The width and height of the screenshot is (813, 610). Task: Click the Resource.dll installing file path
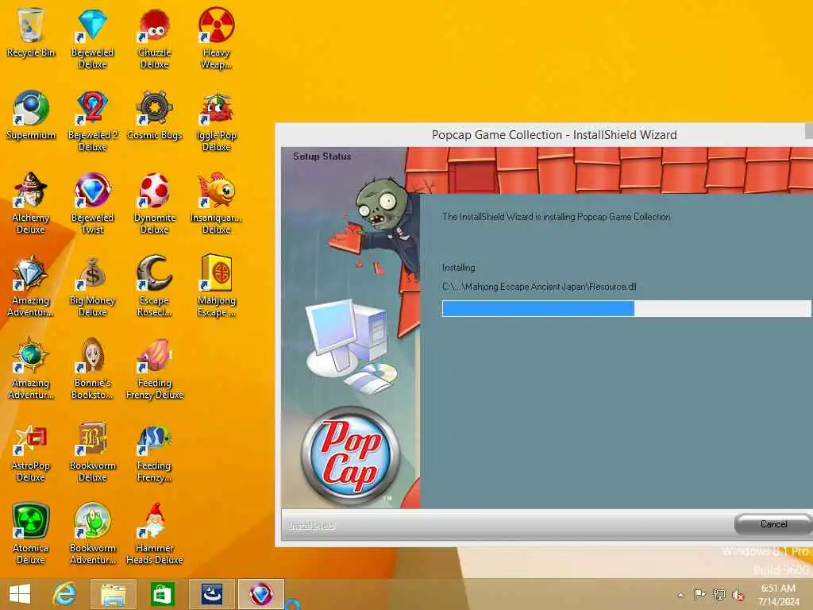pyautogui.click(x=539, y=287)
